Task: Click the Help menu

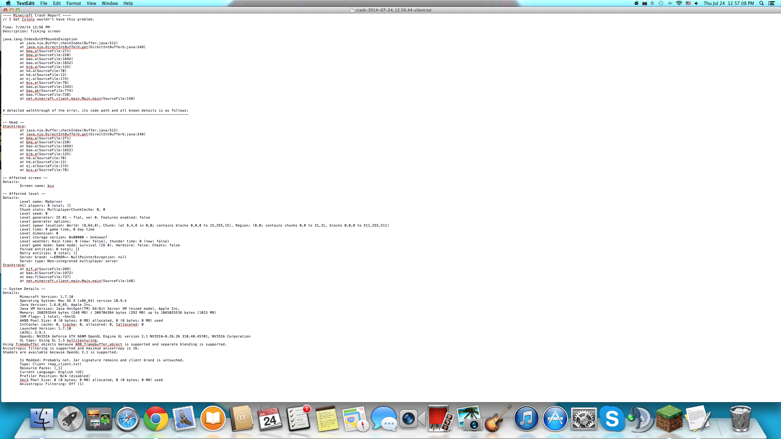Action: click(x=128, y=3)
